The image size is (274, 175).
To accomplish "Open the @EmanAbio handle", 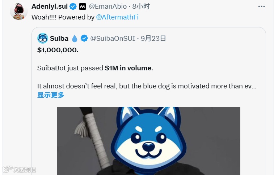I will tap(108, 6).
